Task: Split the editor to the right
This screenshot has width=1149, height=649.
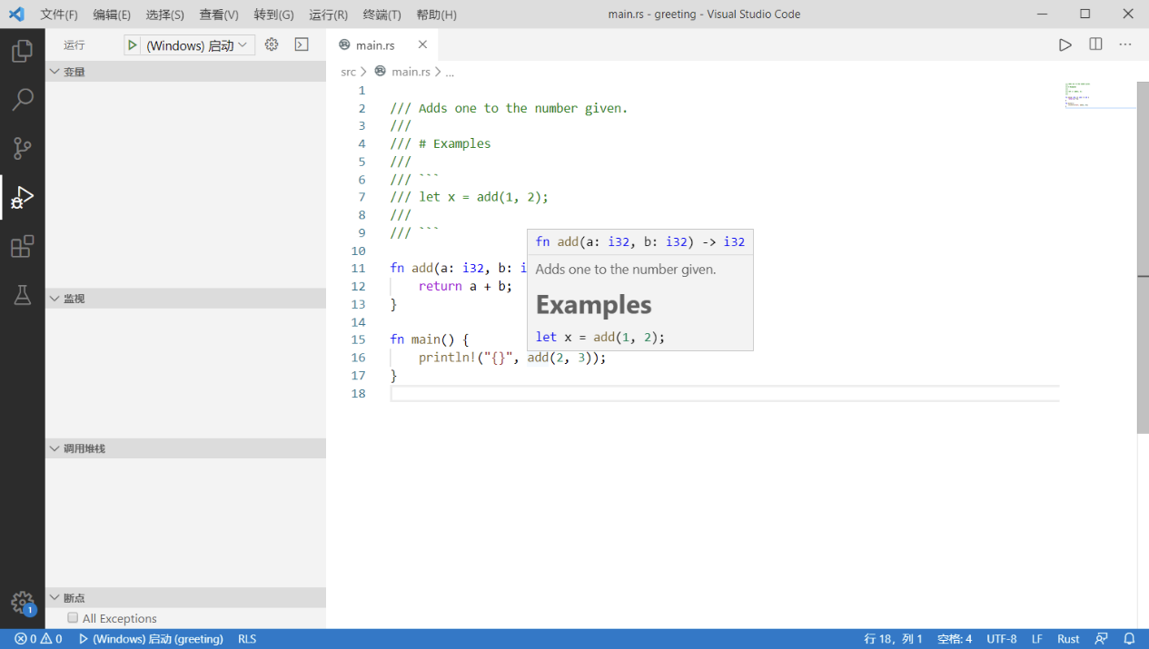Action: coord(1095,44)
